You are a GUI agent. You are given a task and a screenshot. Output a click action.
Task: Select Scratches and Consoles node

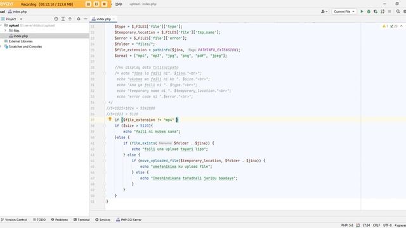pyautogui.click(x=44, y=47)
